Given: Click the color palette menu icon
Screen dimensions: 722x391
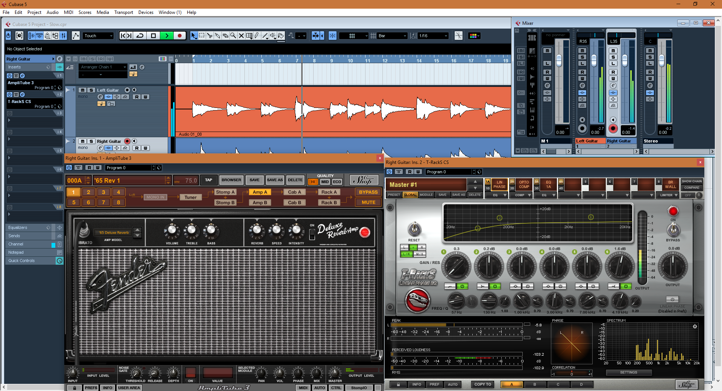Looking at the screenshot, I should tap(473, 36).
